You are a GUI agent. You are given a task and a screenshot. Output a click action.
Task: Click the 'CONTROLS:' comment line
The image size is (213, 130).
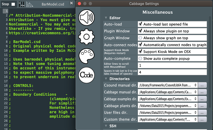21,85
